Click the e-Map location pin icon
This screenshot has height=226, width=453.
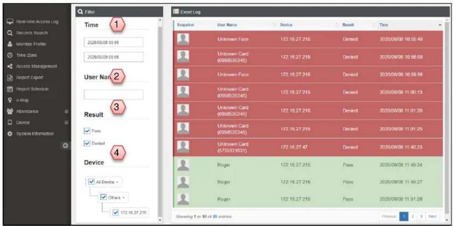tap(9, 100)
